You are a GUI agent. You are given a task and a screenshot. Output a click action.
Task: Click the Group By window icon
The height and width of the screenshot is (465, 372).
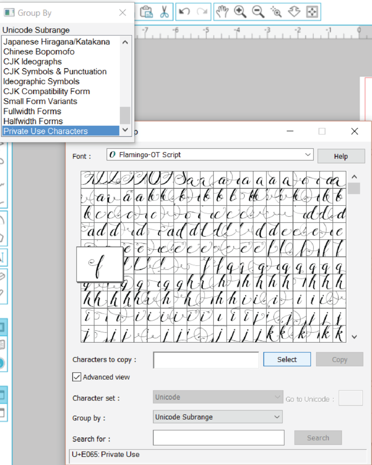coord(9,13)
